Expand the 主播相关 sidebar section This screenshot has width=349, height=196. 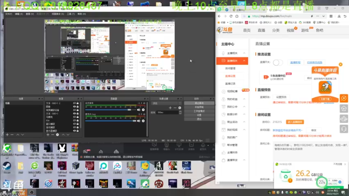click(244, 53)
